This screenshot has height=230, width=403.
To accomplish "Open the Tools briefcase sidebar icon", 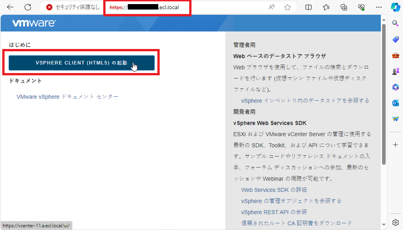I will point(395,55).
